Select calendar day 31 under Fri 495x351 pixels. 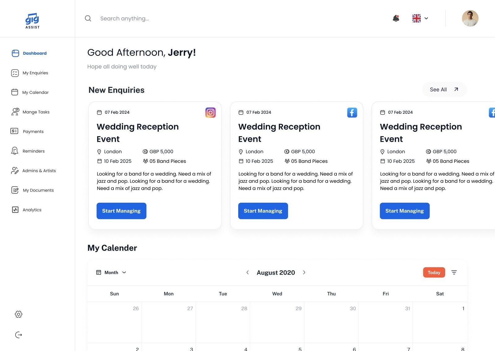[386, 322]
